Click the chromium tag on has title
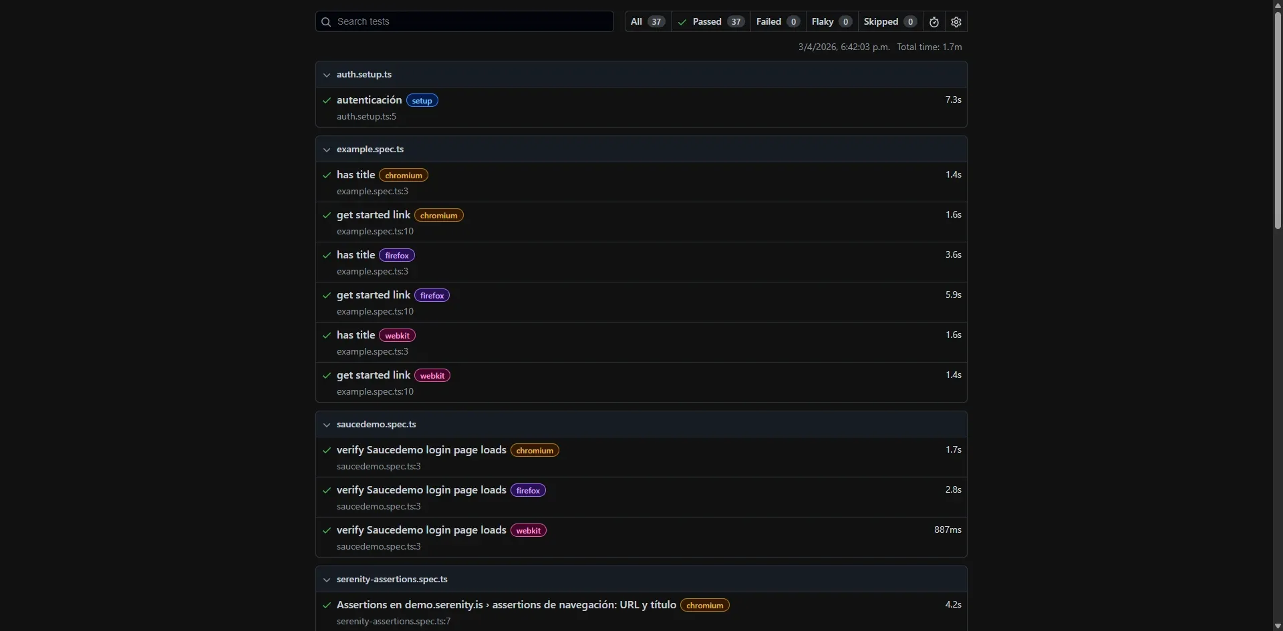Image resolution: width=1283 pixels, height=631 pixels. point(404,176)
